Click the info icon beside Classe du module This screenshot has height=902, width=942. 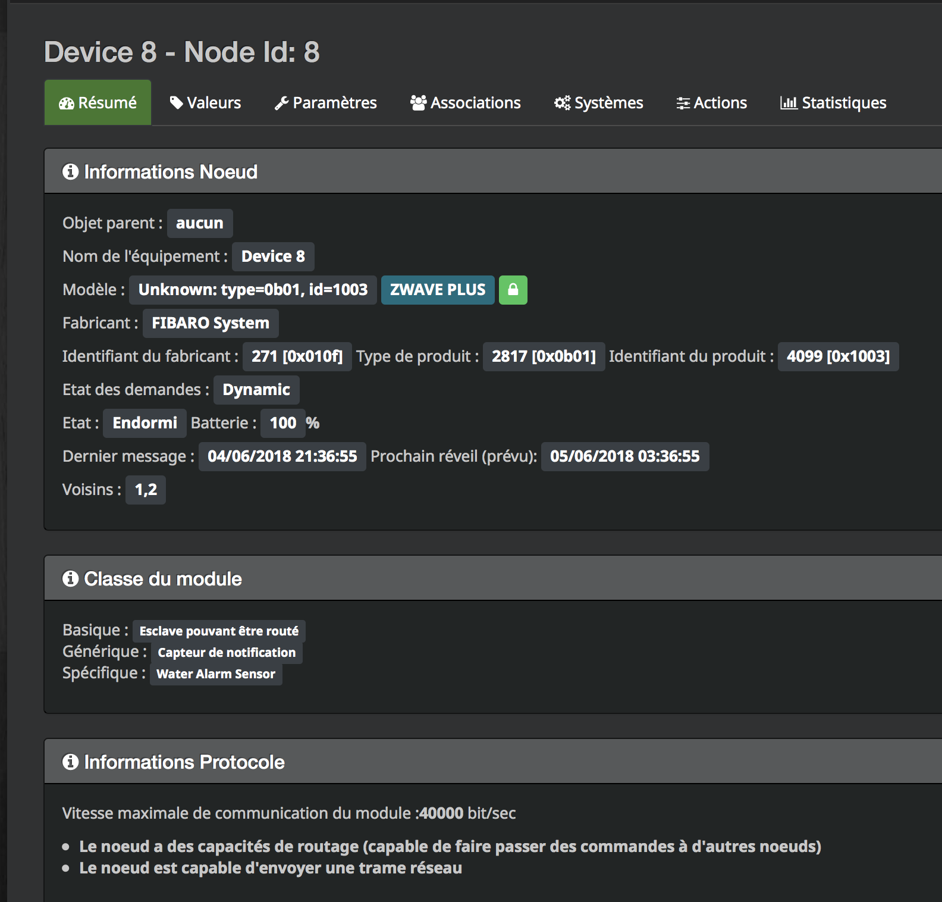coord(70,578)
